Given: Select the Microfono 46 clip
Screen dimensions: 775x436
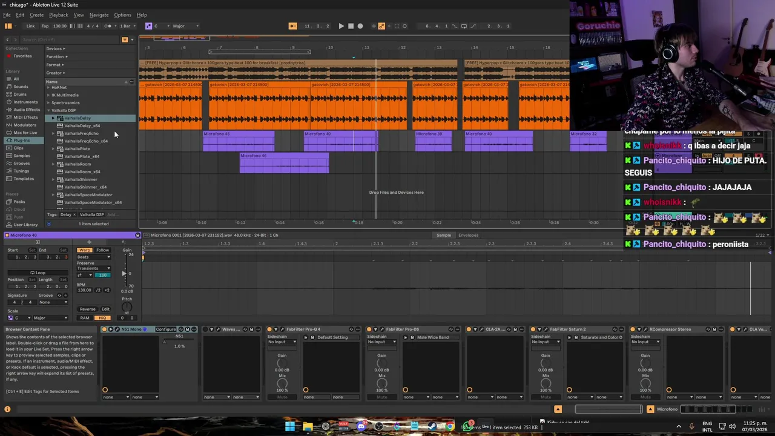Looking at the screenshot, I should (x=284, y=163).
